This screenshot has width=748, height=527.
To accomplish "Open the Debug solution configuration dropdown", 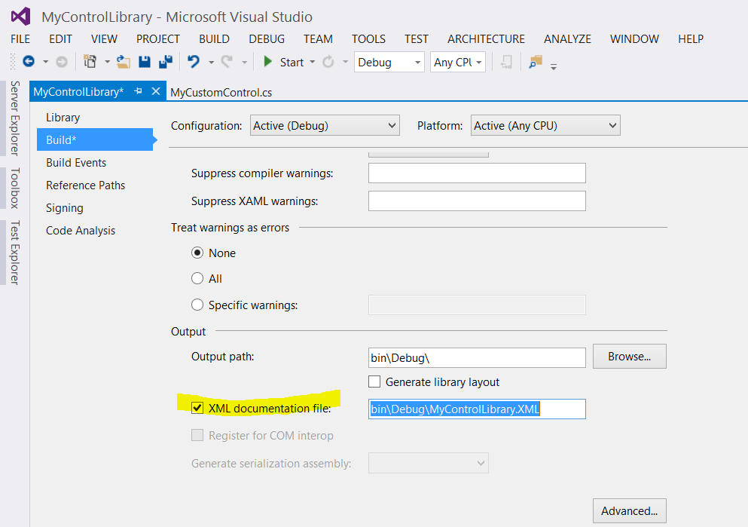I will point(389,63).
